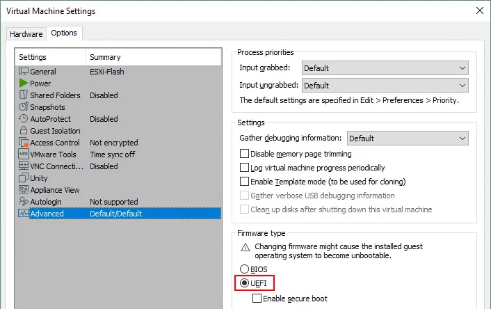Enable Disable memory page trimming checkbox
491x309 pixels.
tap(244, 154)
